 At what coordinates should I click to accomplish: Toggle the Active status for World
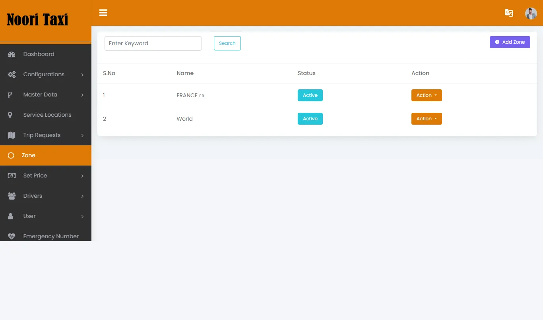[x=310, y=118]
